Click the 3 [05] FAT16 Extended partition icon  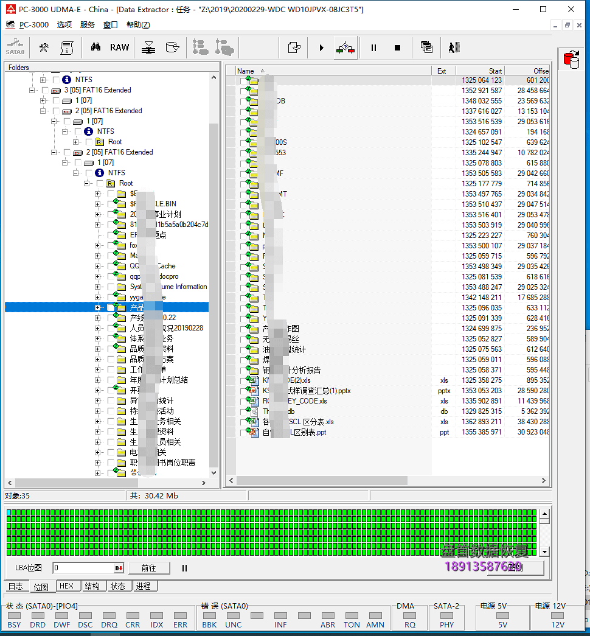tap(56, 90)
